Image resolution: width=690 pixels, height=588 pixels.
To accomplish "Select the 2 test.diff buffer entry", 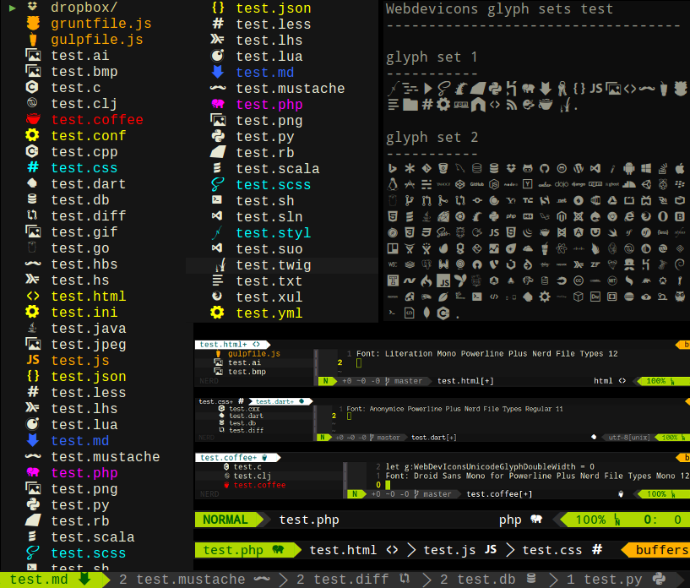I will pos(353,580).
